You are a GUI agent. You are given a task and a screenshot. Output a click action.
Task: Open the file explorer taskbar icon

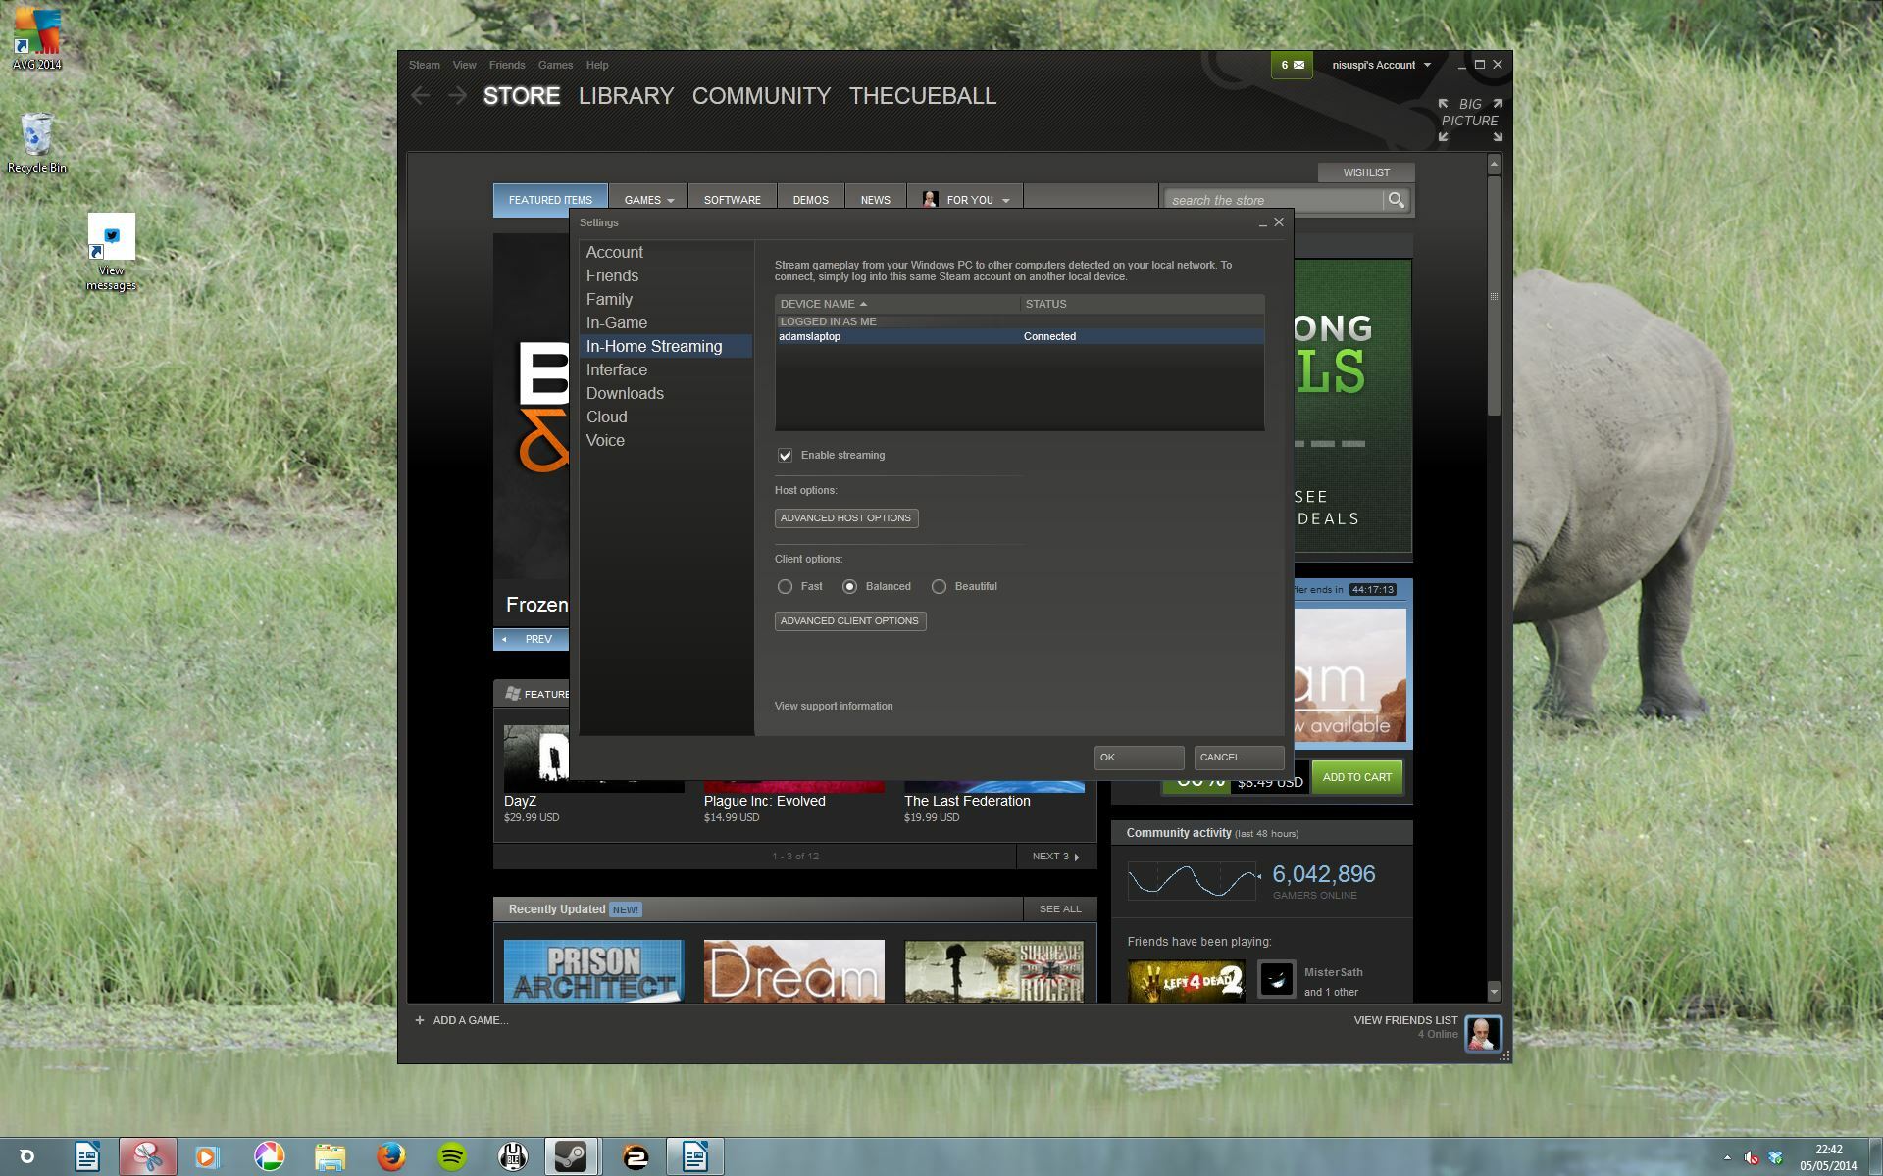point(331,1157)
